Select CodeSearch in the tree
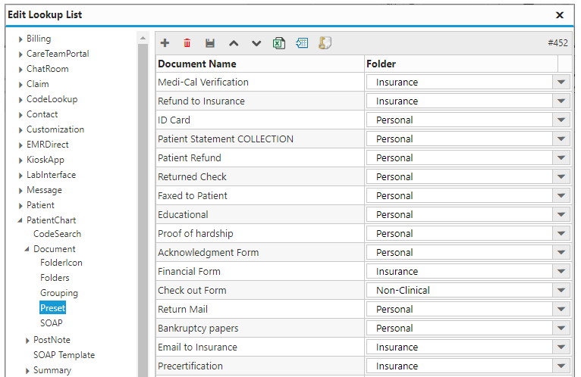Image resolution: width=581 pixels, height=377 pixels. coord(57,234)
